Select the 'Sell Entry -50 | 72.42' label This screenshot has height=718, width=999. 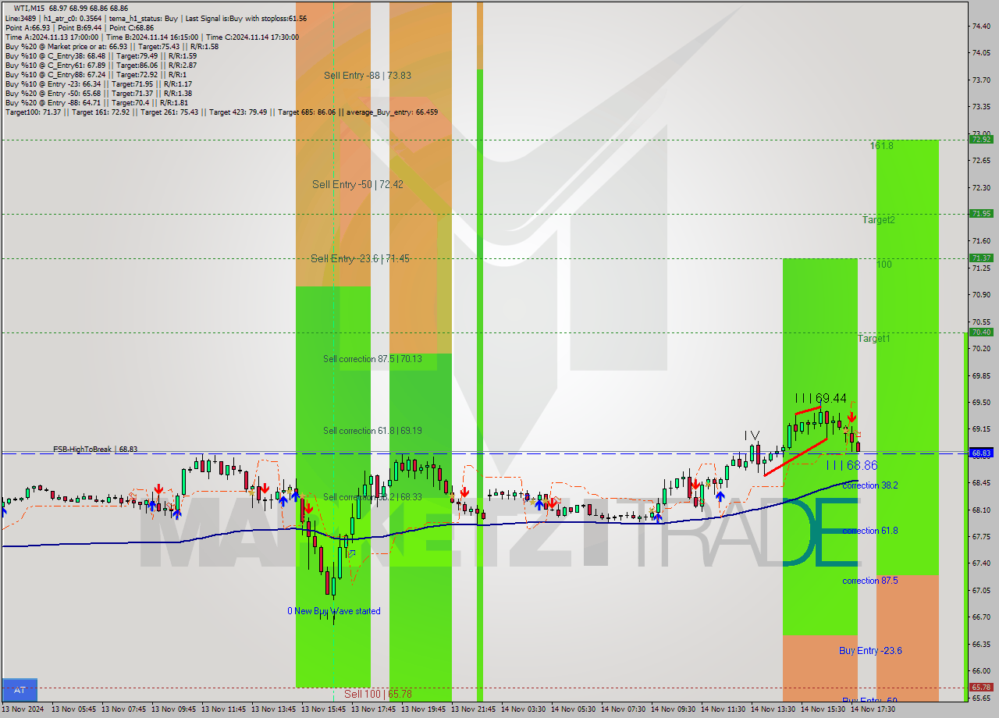[358, 185]
